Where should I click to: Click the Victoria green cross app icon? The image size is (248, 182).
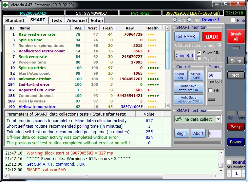coord(5,4)
